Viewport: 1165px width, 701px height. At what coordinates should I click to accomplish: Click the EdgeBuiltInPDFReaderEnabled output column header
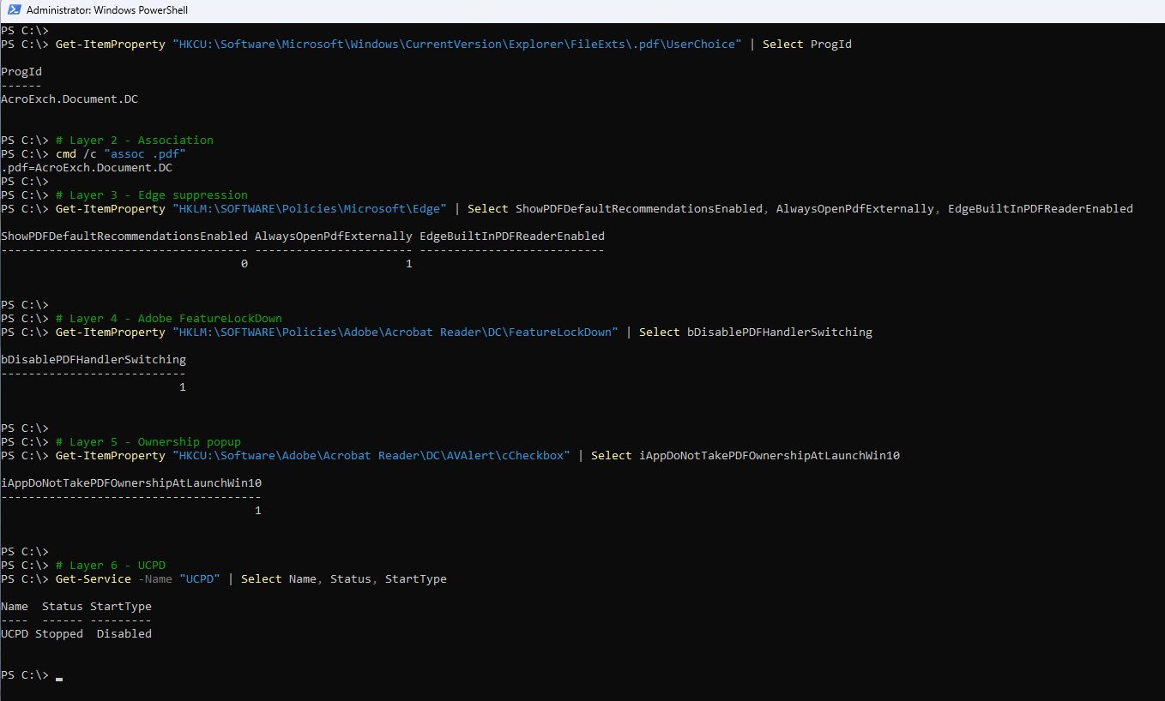[x=512, y=236]
